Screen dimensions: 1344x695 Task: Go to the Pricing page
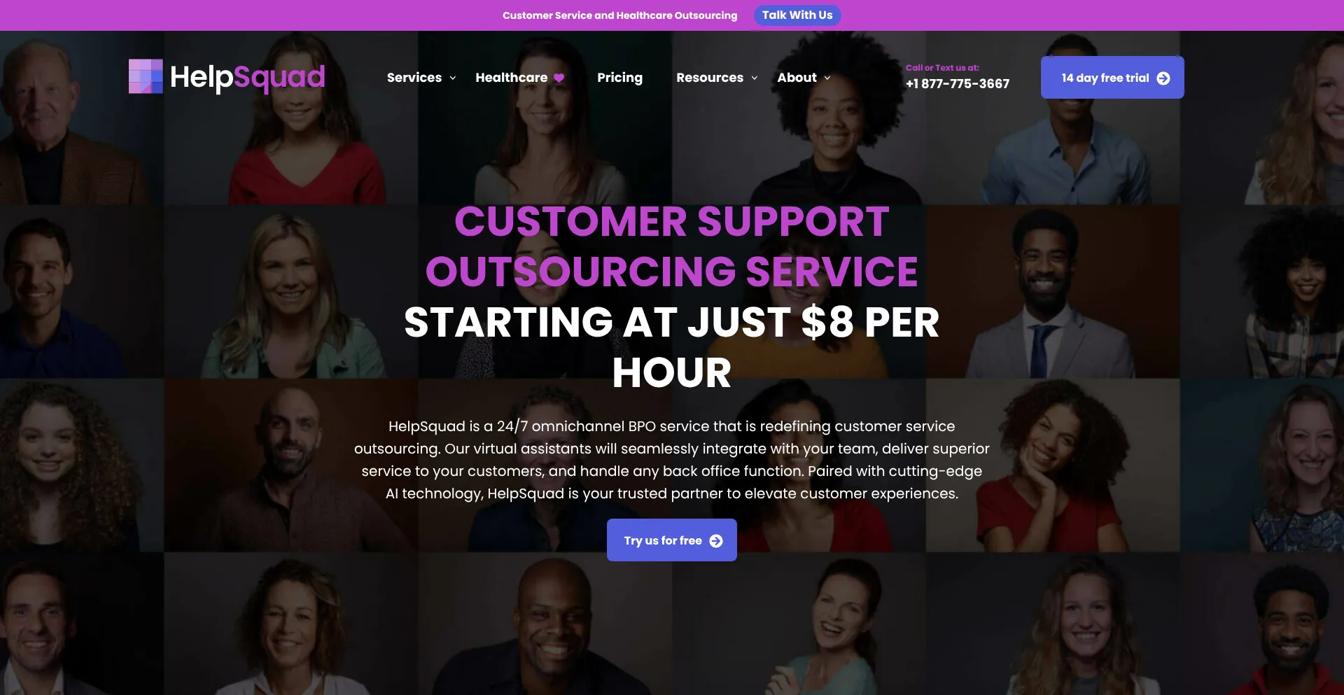(619, 78)
